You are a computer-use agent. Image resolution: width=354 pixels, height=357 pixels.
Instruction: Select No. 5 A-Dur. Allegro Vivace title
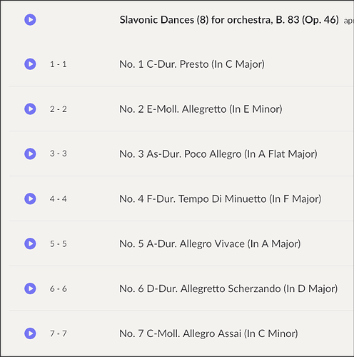tap(210, 244)
